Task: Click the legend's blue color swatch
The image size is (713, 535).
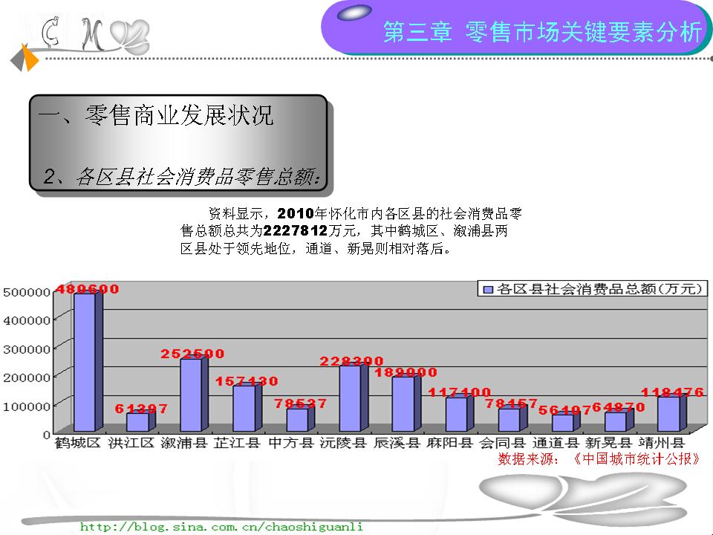Action: click(x=488, y=289)
